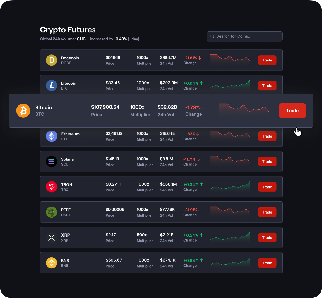322x298 pixels.
Task: Click the BNB coin icon
Action: pos(52,263)
